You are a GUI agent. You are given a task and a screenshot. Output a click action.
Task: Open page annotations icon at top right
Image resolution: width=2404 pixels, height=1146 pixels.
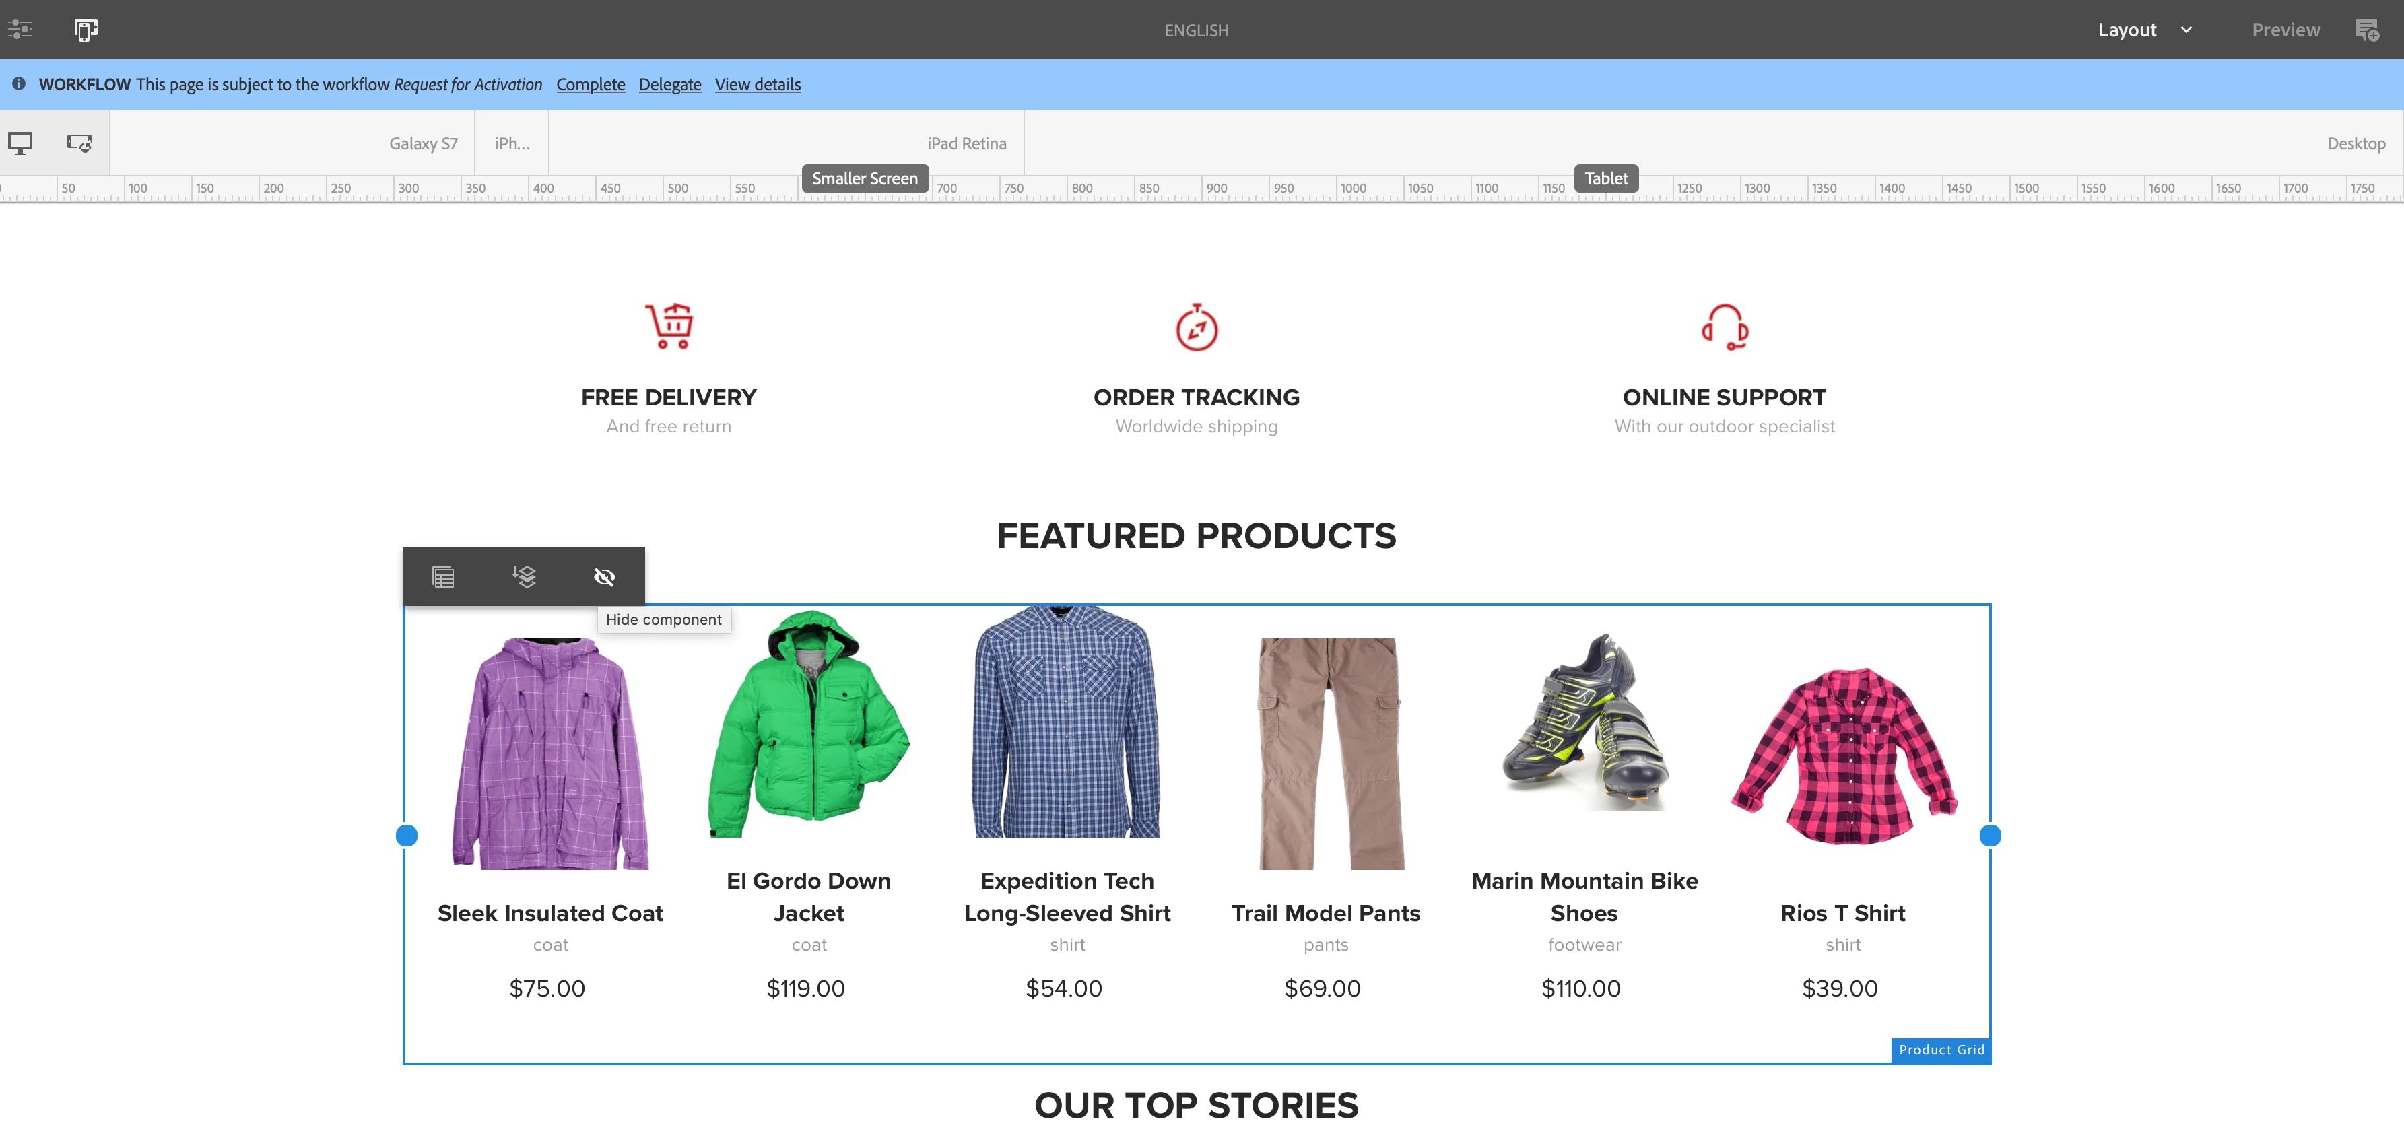[2366, 30]
